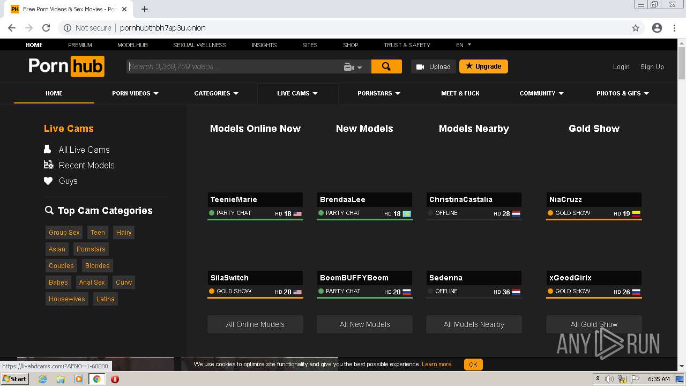
Task: Expand the Live Cams navigation dropdown
Action: (297, 93)
